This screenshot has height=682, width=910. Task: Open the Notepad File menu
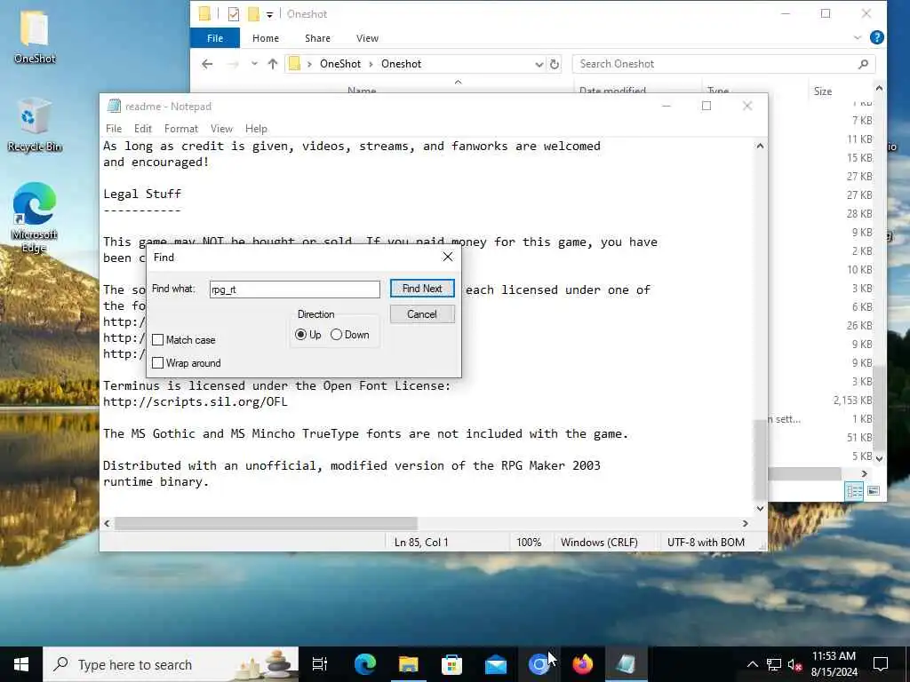click(114, 129)
